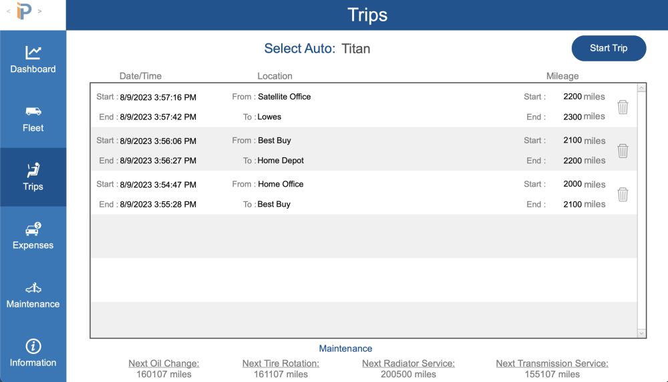Select the Trips seat icon
Viewport: 668px width, 382px height.
(33, 170)
